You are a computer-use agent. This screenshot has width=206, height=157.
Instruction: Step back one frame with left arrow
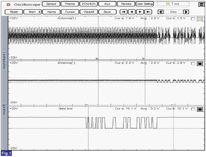132,12
